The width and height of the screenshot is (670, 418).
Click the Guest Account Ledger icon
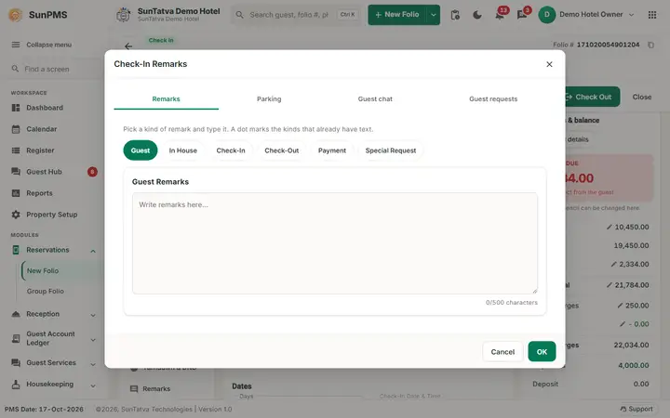pos(16,339)
